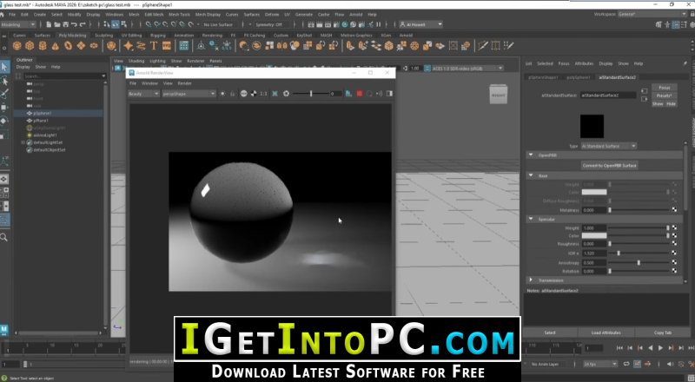Click the open scene folder icon

[x=57, y=24]
